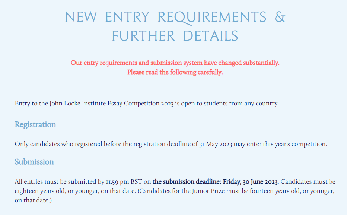
Task: Click the 'Further Details' heading line
Action: 175,36
